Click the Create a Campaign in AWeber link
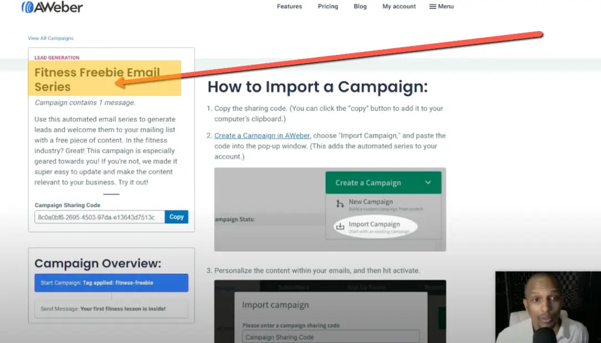The height and width of the screenshot is (343, 601). (261, 135)
